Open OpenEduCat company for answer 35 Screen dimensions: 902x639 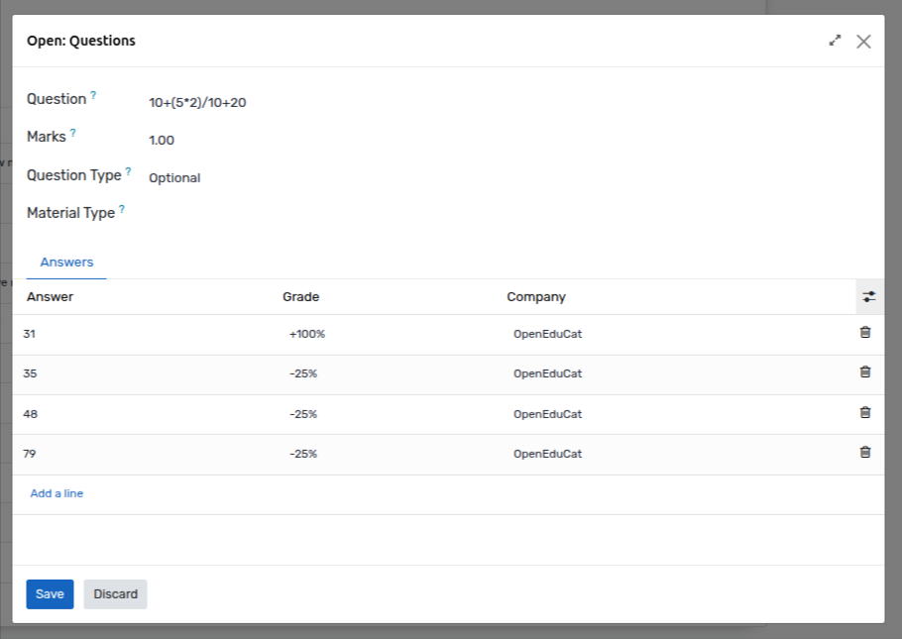547,373
